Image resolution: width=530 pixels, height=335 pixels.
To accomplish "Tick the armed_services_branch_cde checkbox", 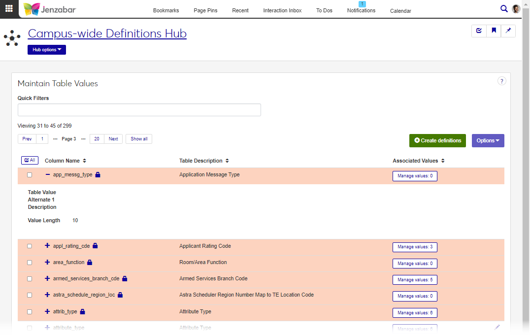I will pyautogui.click(x=30, y=279).
